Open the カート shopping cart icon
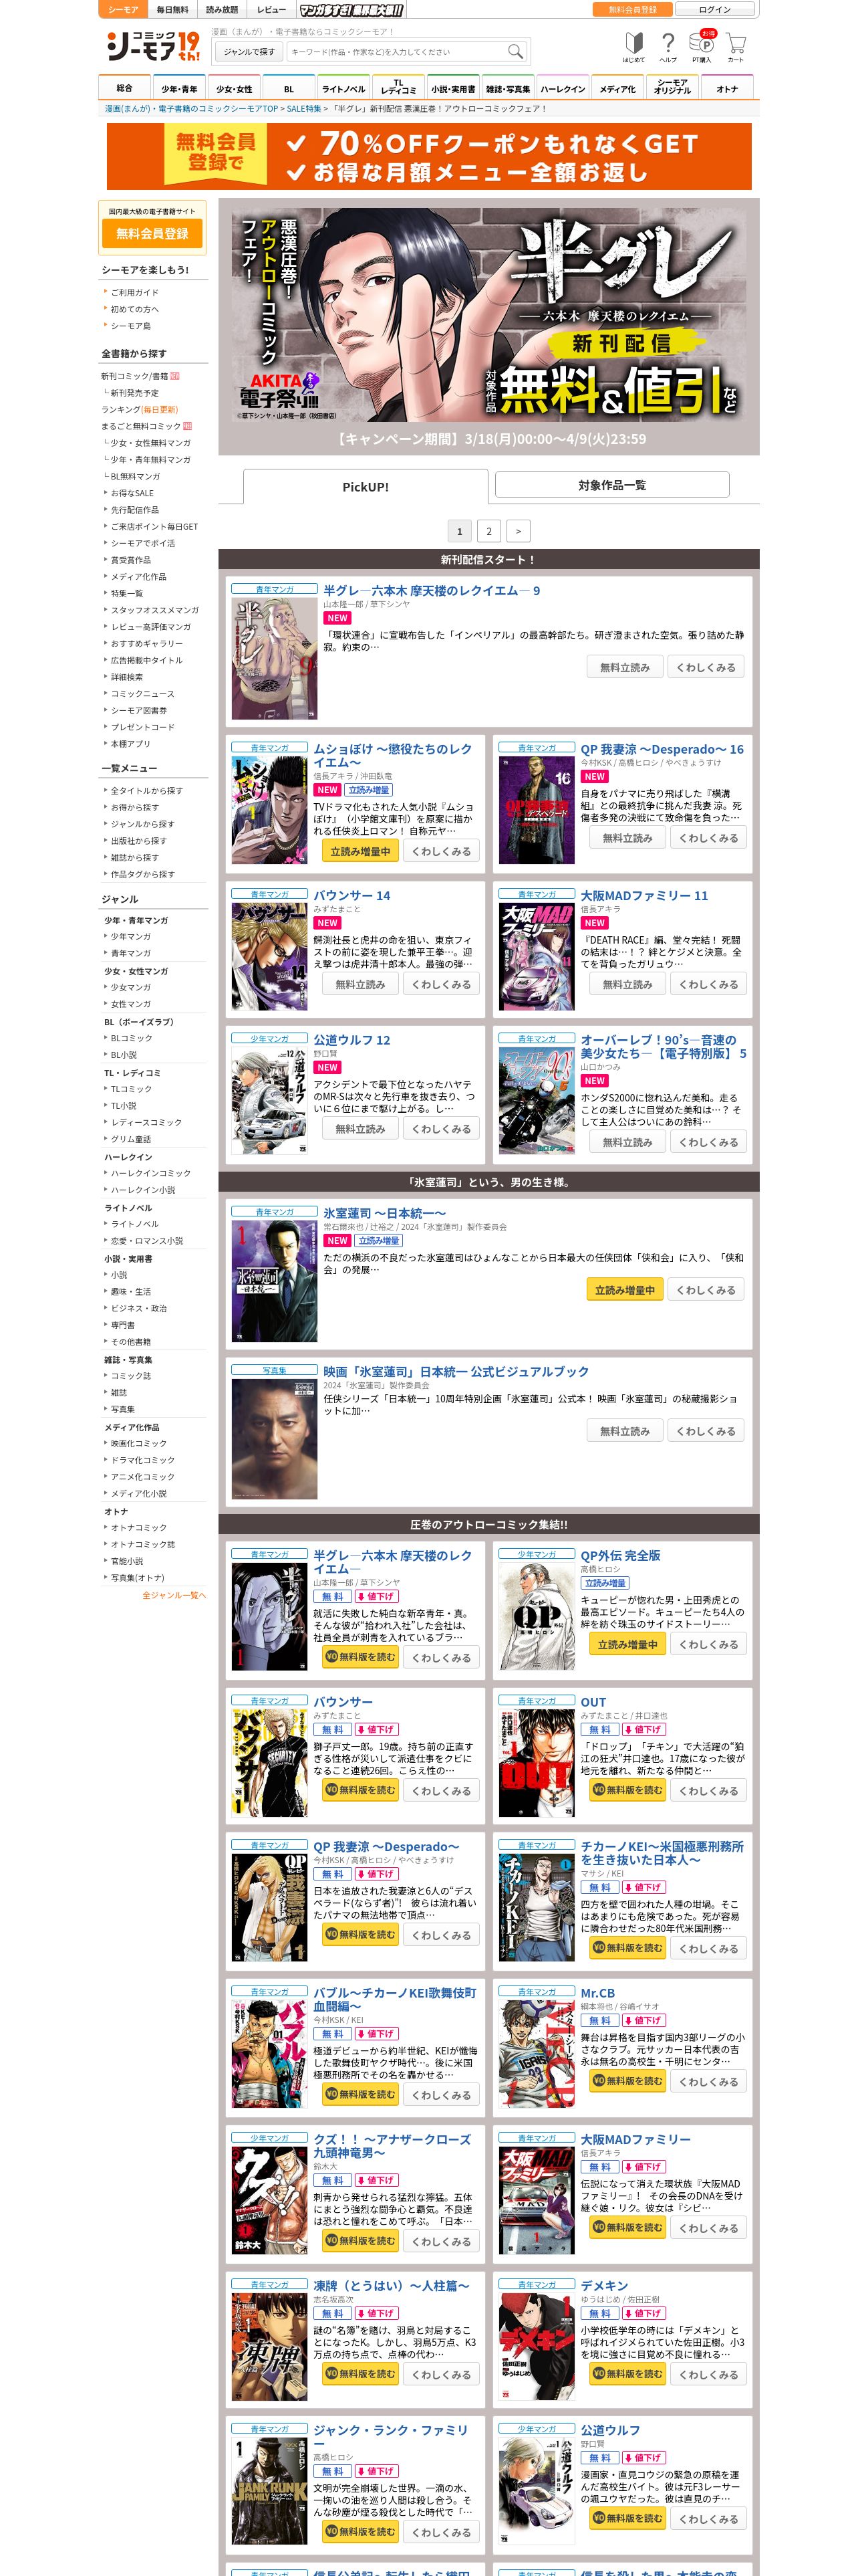This screenshot has width=858, height=2576. tap(735, 46)
